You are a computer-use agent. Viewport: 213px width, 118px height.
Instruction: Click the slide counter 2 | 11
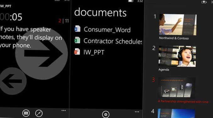click(63, 21)
